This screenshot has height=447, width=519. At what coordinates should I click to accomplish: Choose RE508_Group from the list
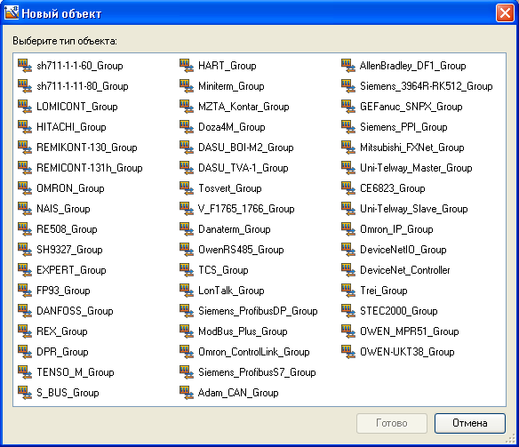coord(67,229)
